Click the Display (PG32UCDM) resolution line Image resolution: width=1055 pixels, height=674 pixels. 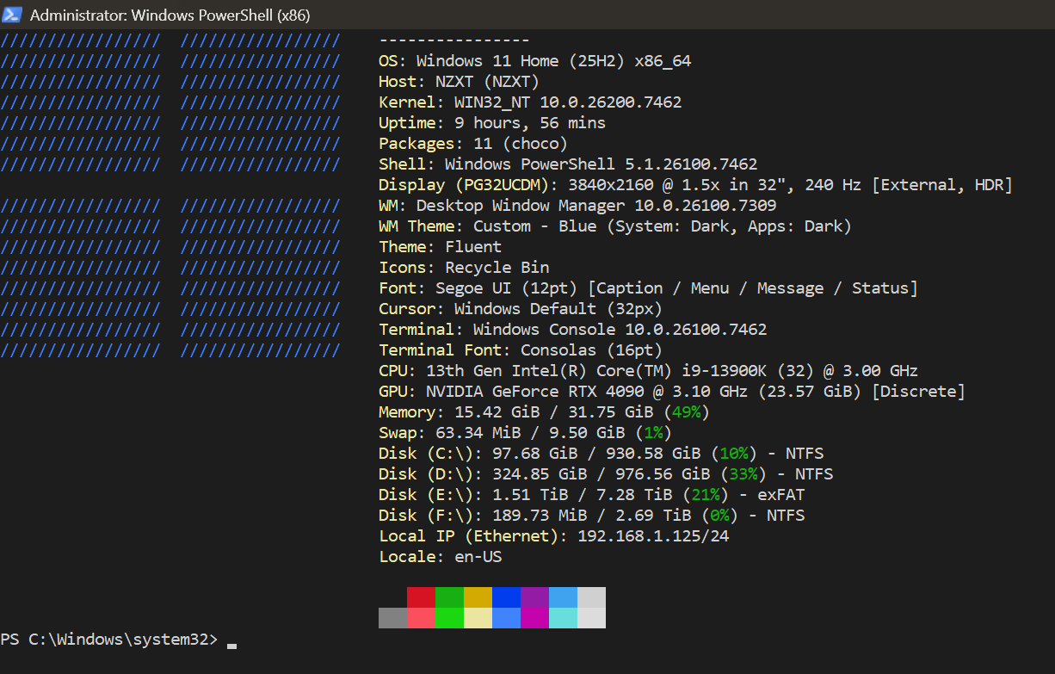[x=695, y=185]
